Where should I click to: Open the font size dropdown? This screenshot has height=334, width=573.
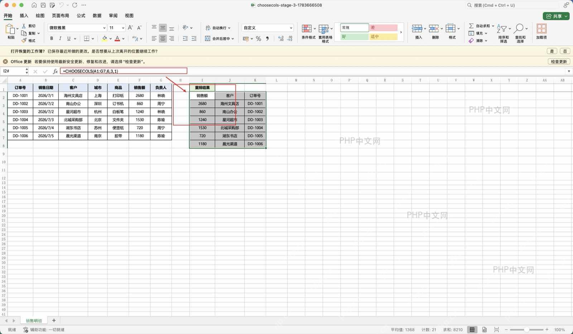click(x=123, y=28)
